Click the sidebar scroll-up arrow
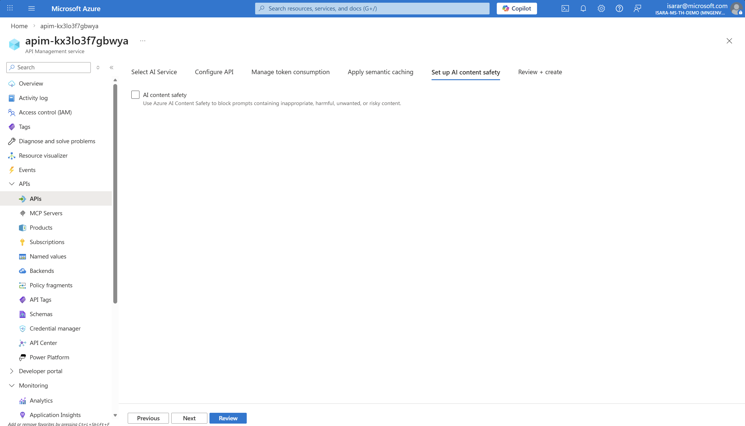 [115, 80]
